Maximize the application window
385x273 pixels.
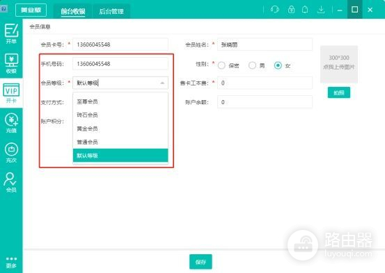coord(354,10)
